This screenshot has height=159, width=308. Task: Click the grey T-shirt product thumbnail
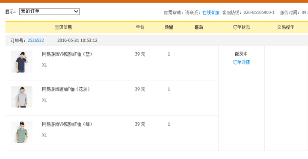(x=22, y=97)
